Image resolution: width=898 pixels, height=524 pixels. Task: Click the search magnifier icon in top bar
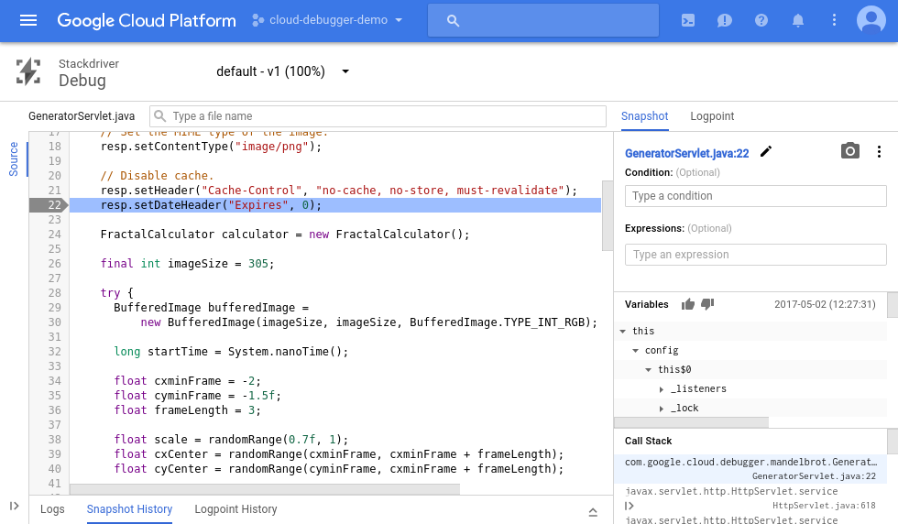tap(453, 21)
